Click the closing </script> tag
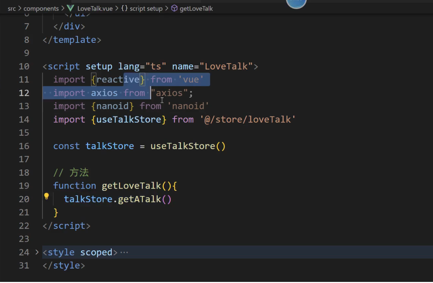 pyautogui.click(x=67, y=226)
